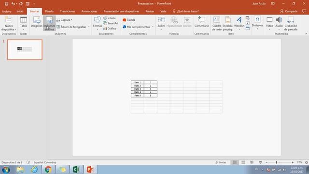309x174 pixels.
Task: Insert Audio
Action: click(279, 24)
